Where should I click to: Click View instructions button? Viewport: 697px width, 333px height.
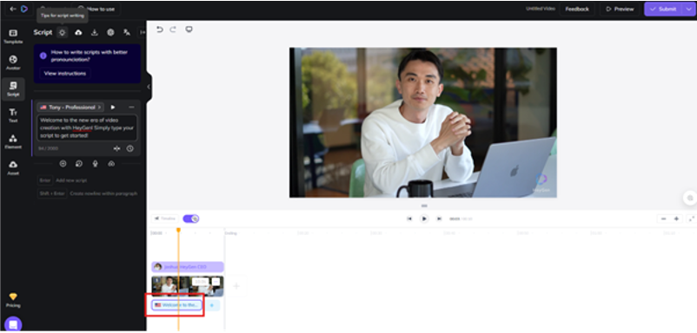(65, 73)
